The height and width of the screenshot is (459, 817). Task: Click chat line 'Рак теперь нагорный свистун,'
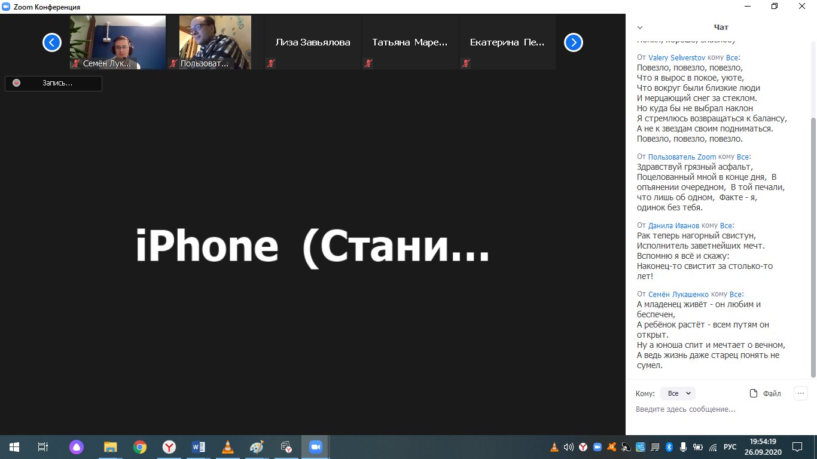tap(696, 235)
